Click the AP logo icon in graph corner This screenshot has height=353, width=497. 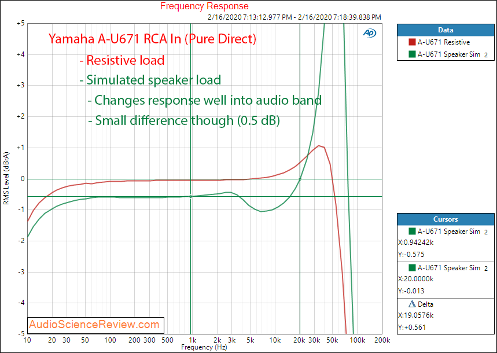point(370,33)
